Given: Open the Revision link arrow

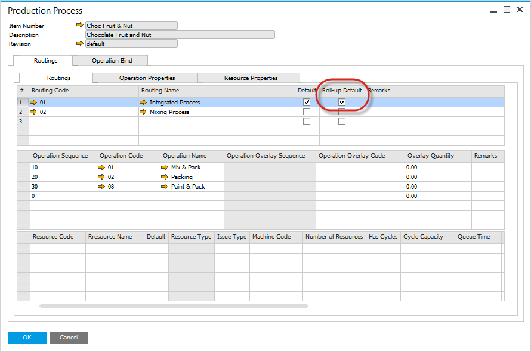Looking at the screenshot, I should 80,44.
